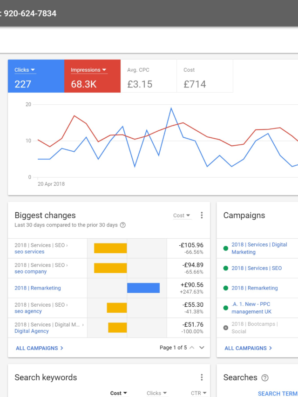Click the paused status icon for Bootcamps Social
Viewport: 298px width, 397px height.
pos(226,328)
